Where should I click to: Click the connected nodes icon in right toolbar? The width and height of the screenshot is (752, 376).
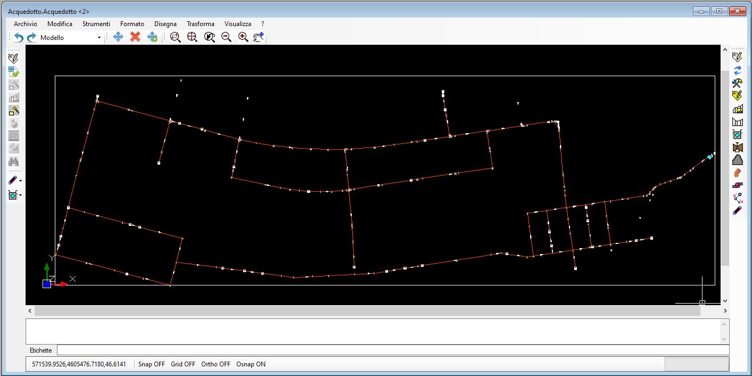[737, 198]
